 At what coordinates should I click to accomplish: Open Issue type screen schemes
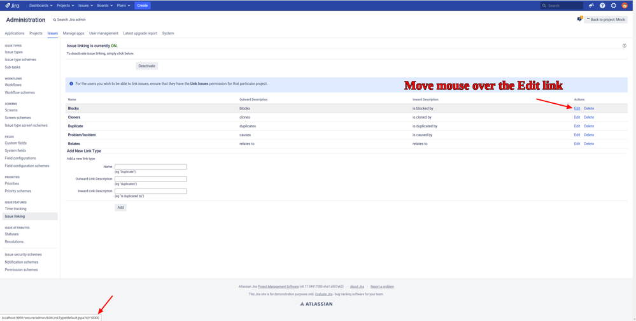pos(26,125)
